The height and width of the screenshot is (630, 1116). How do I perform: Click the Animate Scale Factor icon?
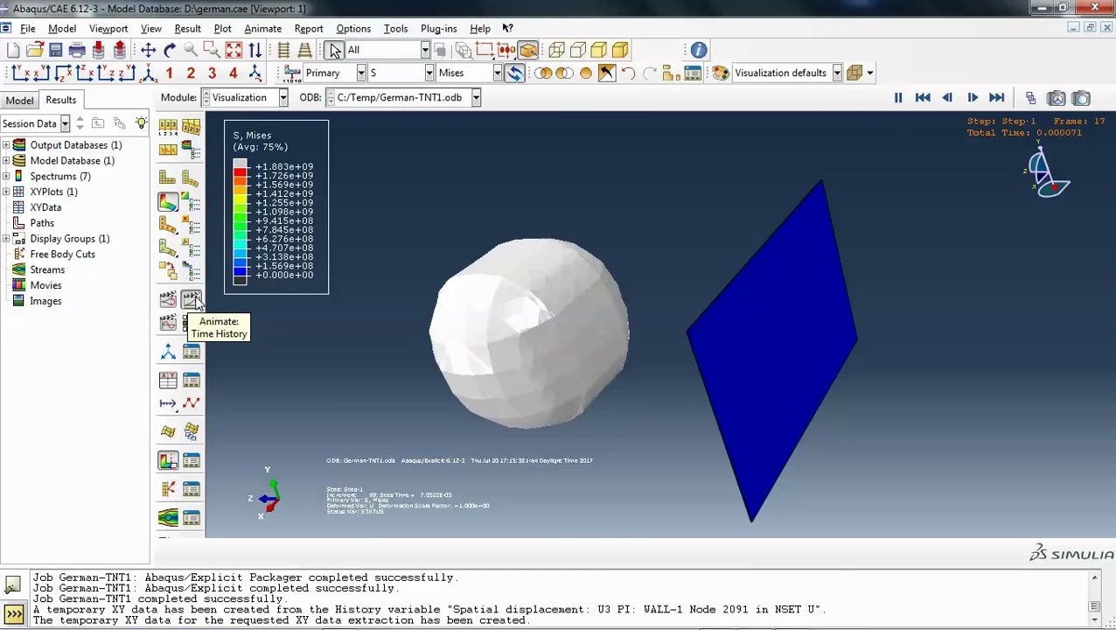(168, 299)
